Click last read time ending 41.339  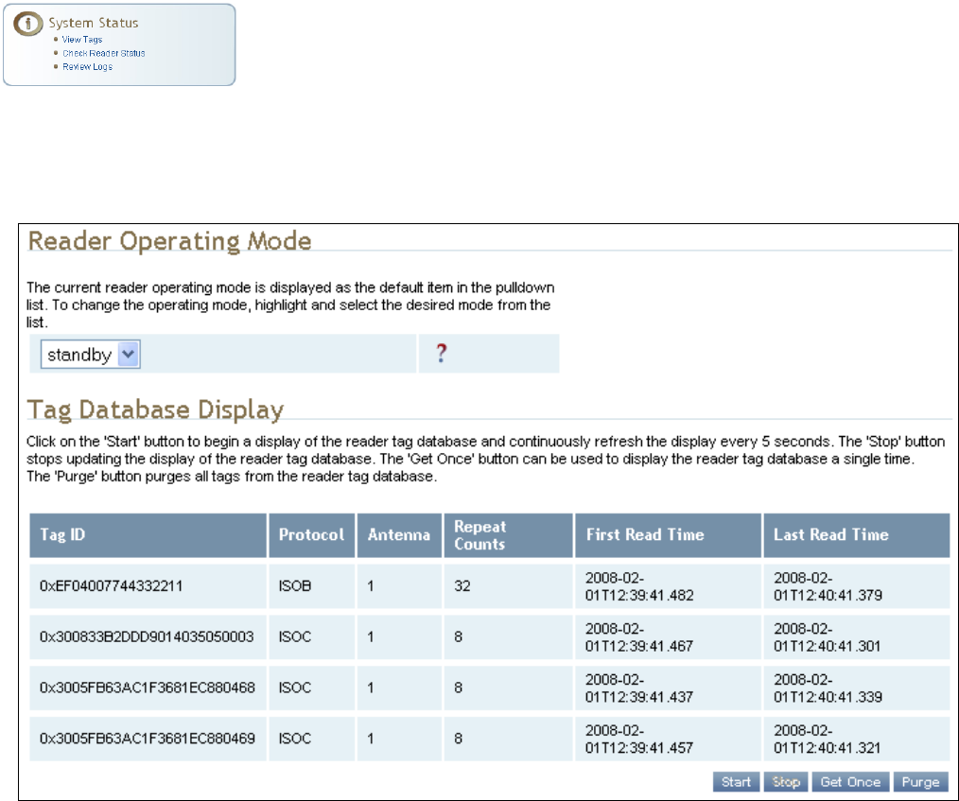828,688
